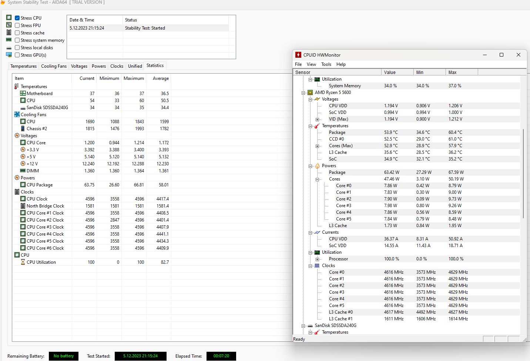Click the AMD Ryzen 5 5600 processor icon
530x361 pixels.
(x=310, y=92)
